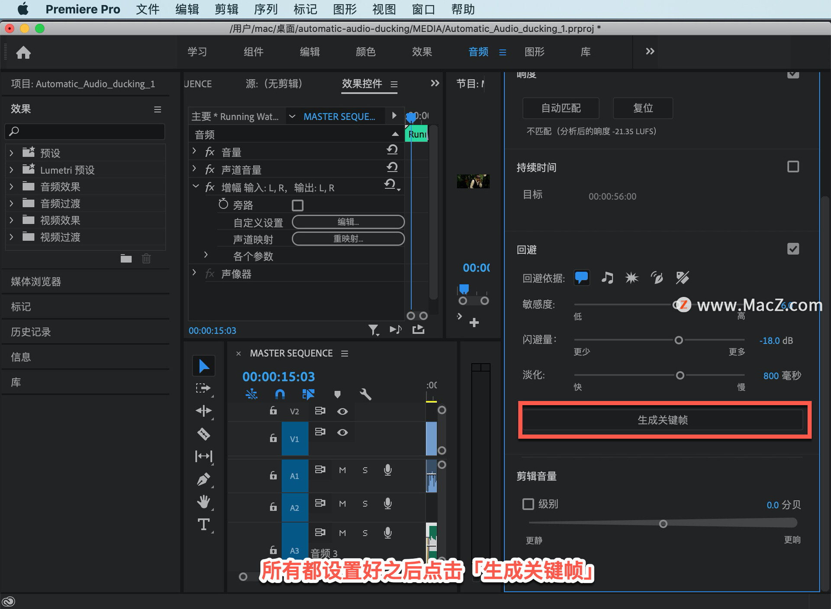Click the timeline timecode 00:00:15:03

click(x=278, y=377)
